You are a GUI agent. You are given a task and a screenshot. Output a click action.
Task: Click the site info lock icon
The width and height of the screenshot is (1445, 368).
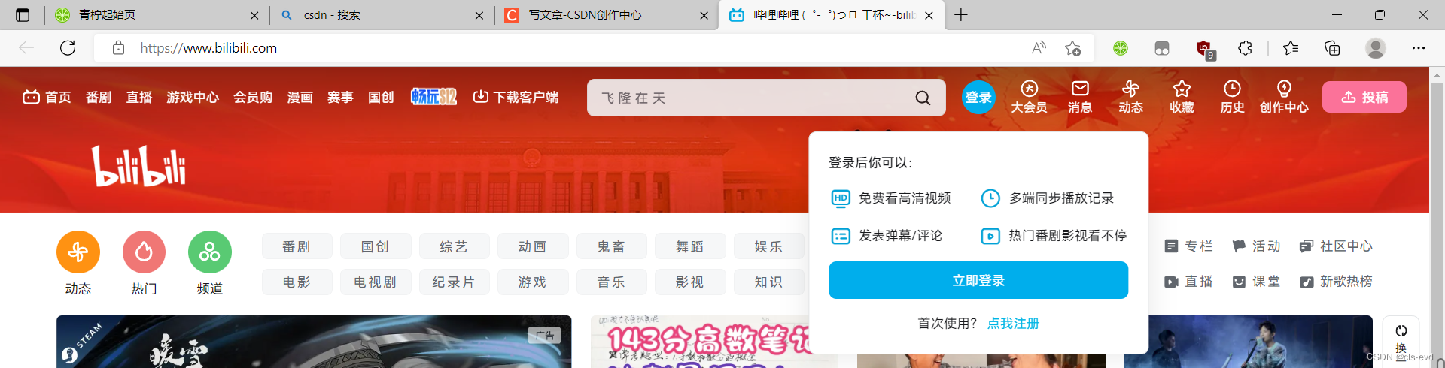[x=118, y=48]
